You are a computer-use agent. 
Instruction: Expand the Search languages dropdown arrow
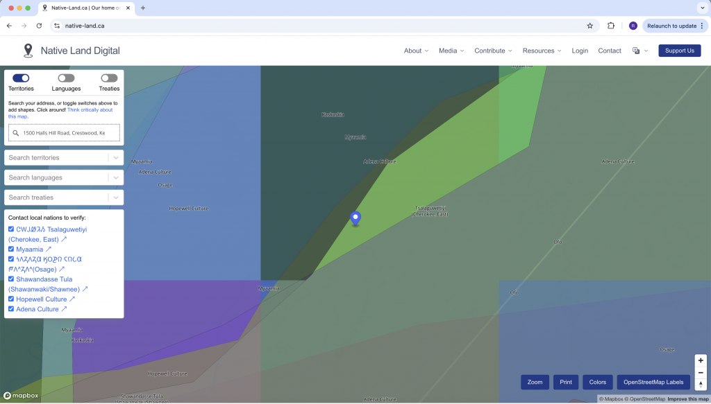pos(116,177)
